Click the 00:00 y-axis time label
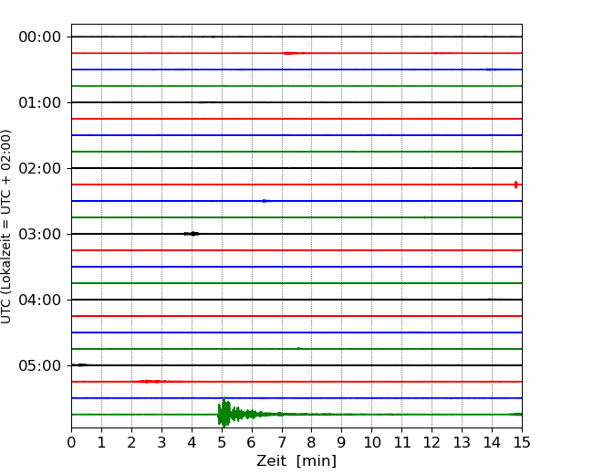Screen dimensions: 593x475 coord(40,37)
